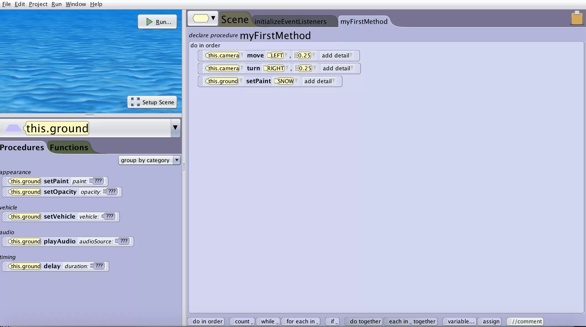Click the class hexagon icon left of Scene
Screen dimensions: 586x327
(x=200, y=18)
